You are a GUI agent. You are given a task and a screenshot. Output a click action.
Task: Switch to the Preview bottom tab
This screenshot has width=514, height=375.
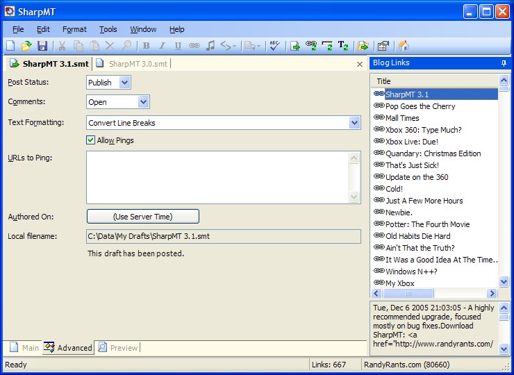pos(118,347)
